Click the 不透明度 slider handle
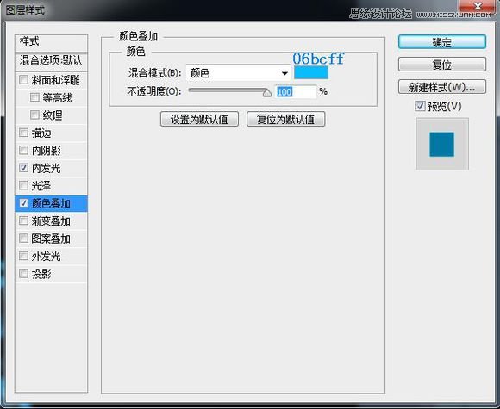Viewport: 500px width, 409px height. click(x=267, y=93)
